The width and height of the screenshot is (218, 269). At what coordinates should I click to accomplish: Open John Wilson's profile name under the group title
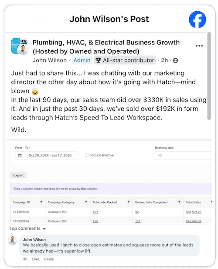50,60
